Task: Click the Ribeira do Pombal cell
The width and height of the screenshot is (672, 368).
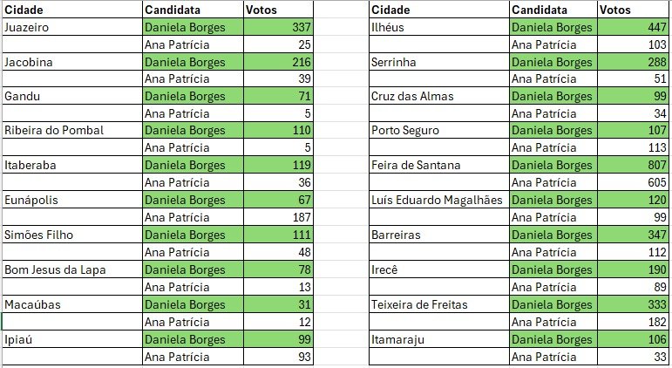Action: point(71,131)
